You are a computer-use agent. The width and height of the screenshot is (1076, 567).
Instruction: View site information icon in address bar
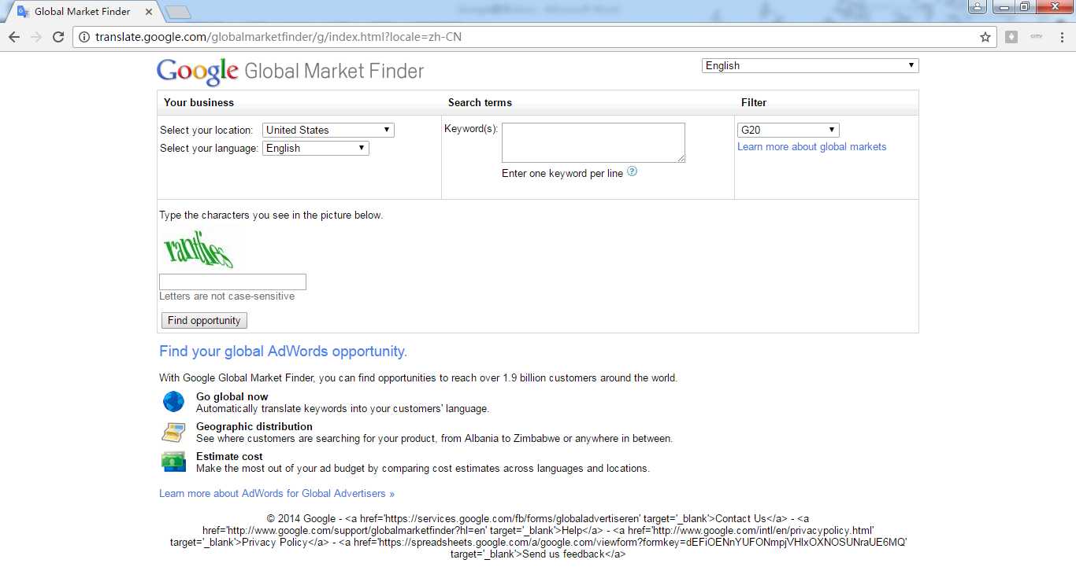pos(84,37)
